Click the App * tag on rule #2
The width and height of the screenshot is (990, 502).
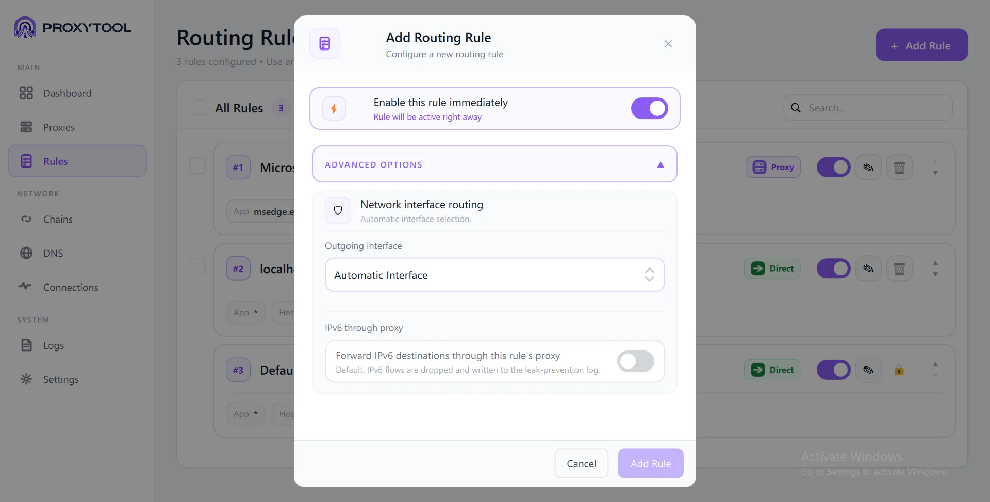(245, 312)
